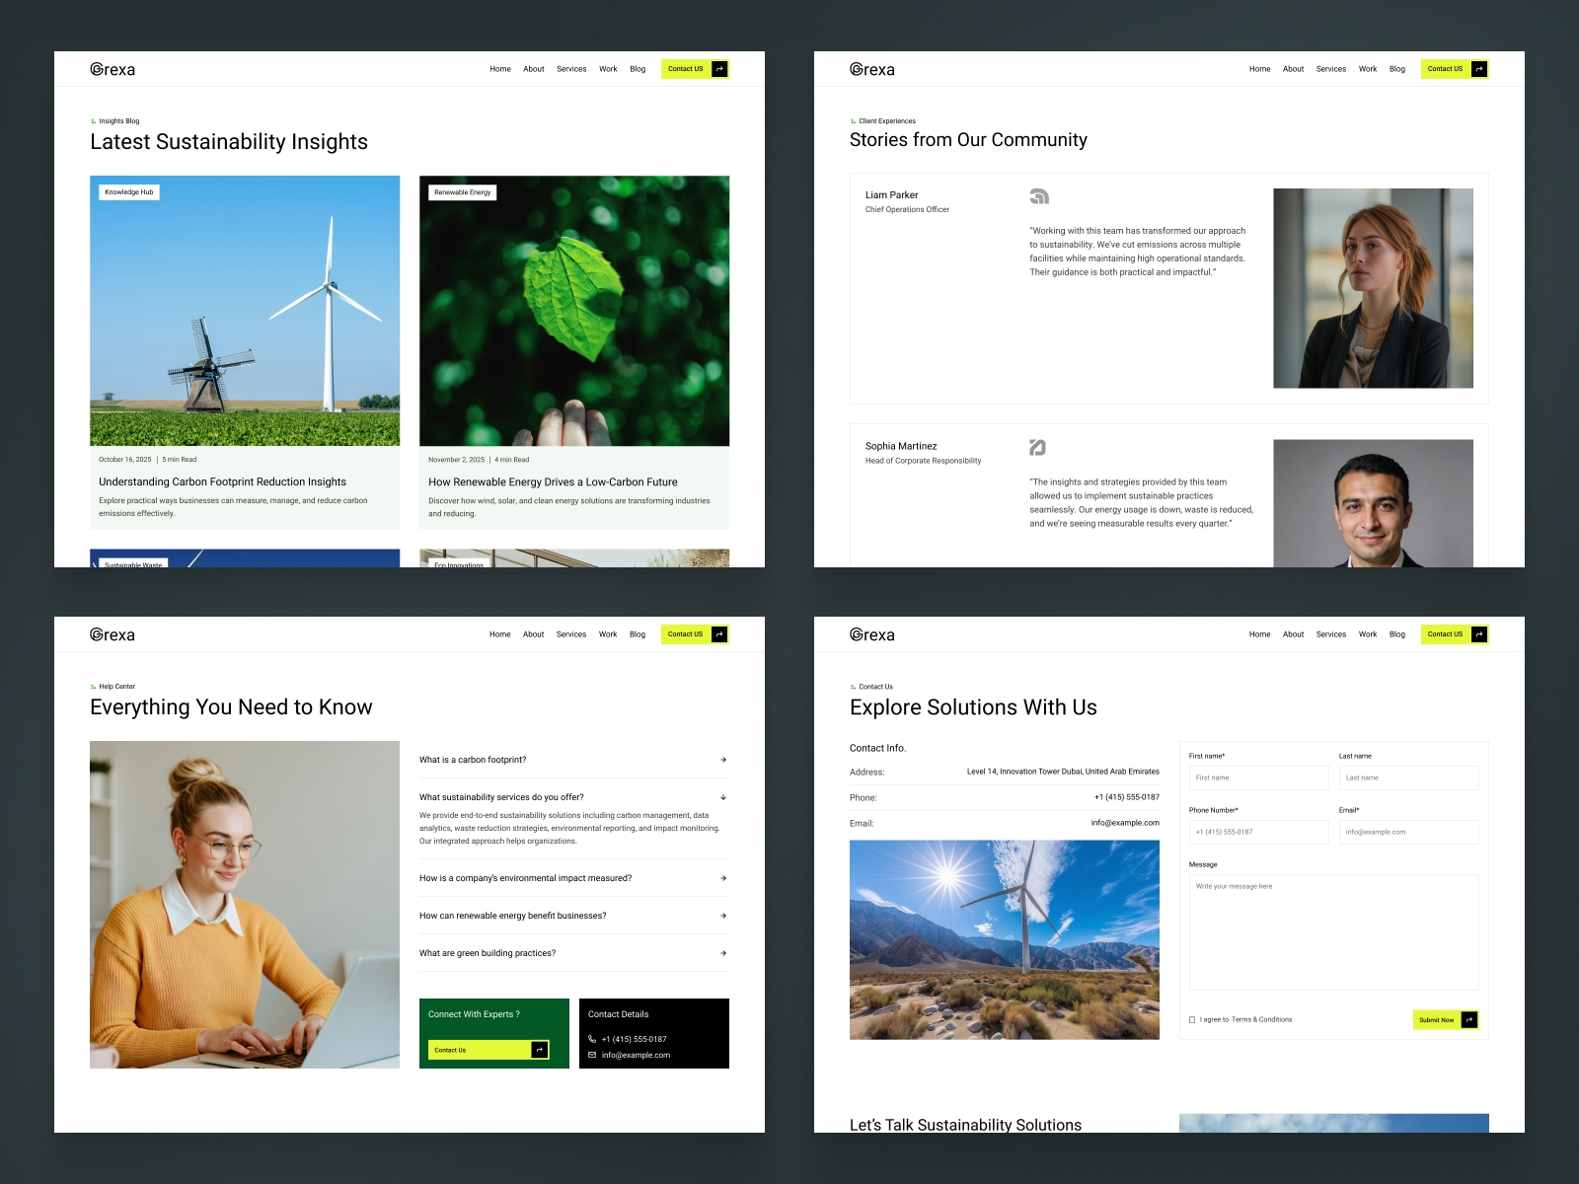The width and height of the screenshot is (1579, 1184).
Task: Expand the 'What is a carbon footprint?' question
Action: (x=574, y=760)
